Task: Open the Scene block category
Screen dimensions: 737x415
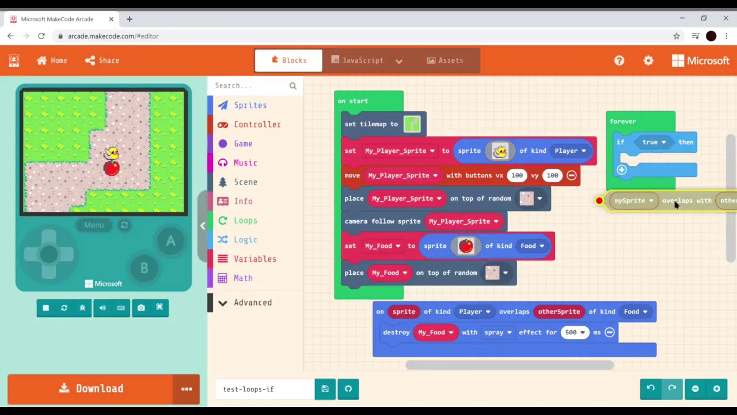Action: click(254, 182)
